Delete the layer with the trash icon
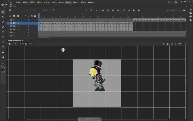The image size is (193, 121). [x=18, y=16]
